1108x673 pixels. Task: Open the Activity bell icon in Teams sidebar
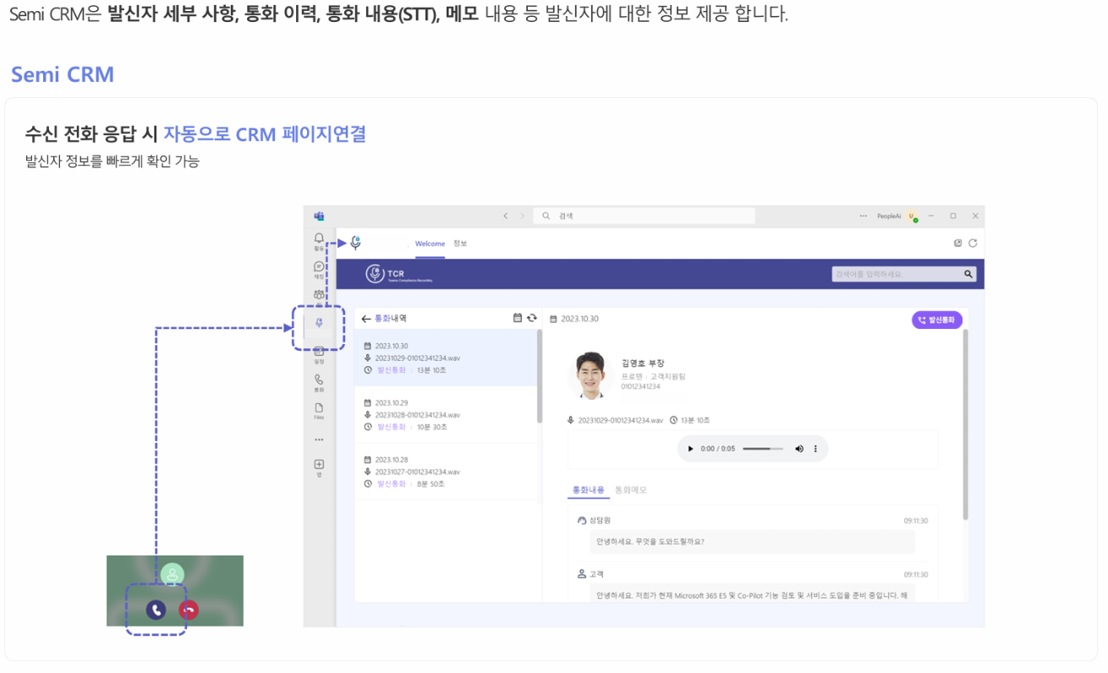(319, 239)
